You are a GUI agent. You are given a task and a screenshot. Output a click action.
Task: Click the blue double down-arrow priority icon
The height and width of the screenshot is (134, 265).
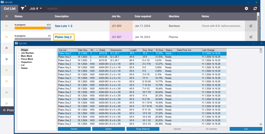[x=7, y=59]
